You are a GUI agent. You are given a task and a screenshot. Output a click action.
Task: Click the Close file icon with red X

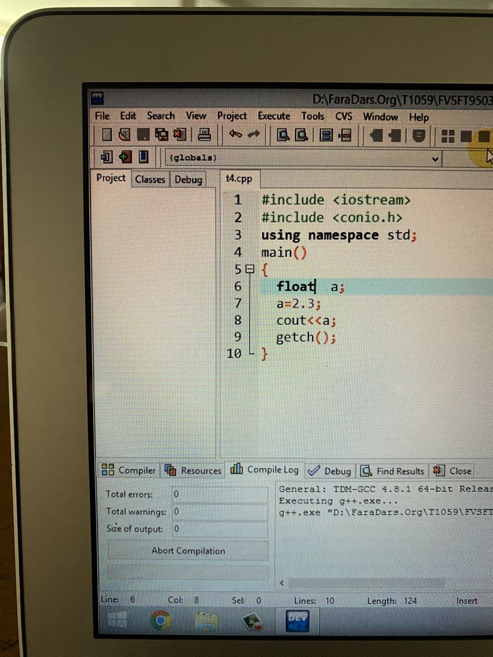180,135
